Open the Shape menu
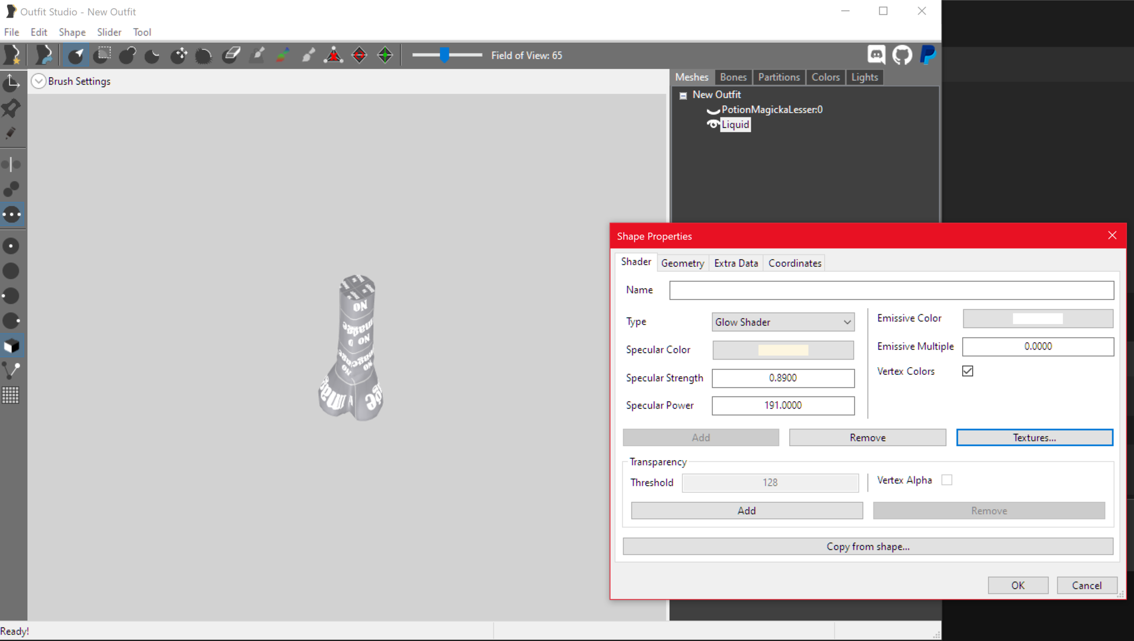This screenshot has width=1134, height=641. [x=72, y=32]
